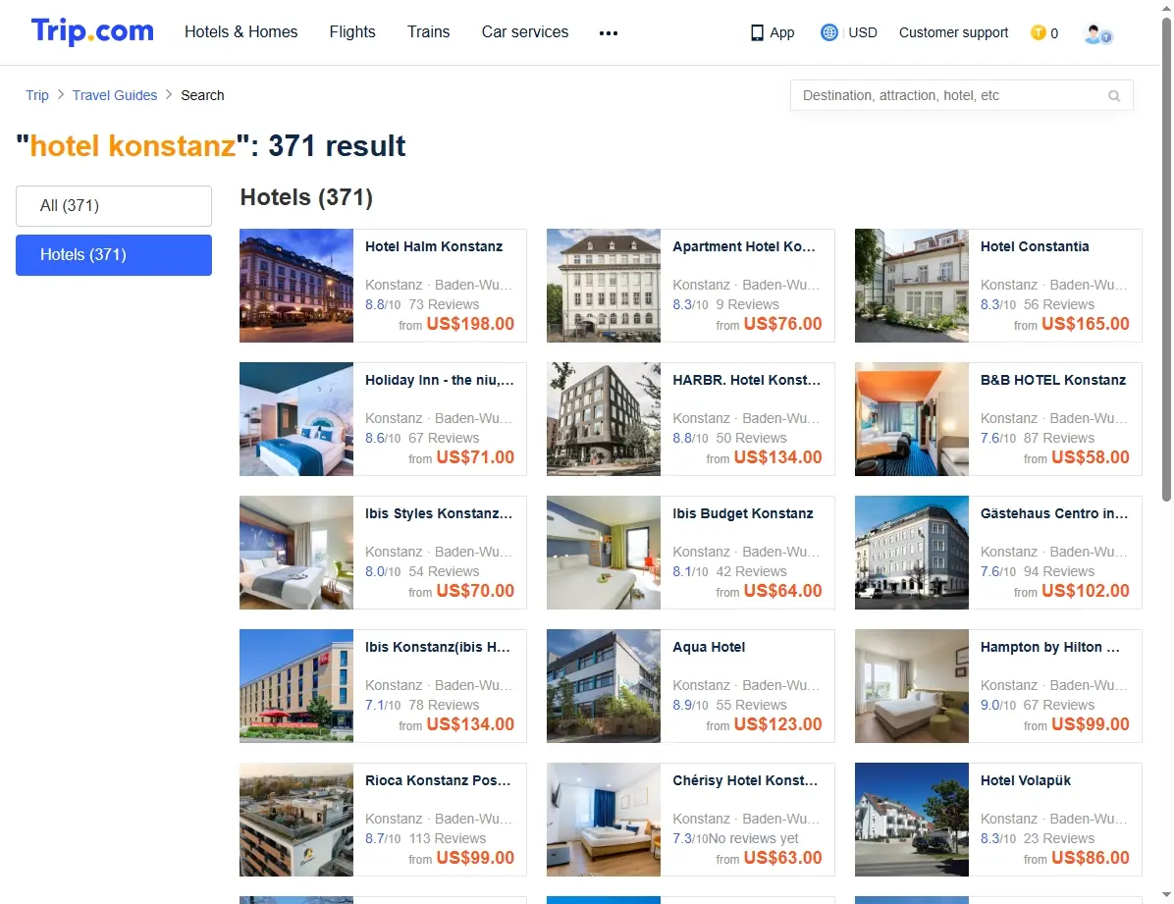Open Hotel Volapük photo
The height and width of the screenshot is (904, 1174).
point(912,820)
